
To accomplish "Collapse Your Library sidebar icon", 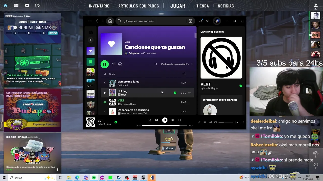I will tap(90, 32).
